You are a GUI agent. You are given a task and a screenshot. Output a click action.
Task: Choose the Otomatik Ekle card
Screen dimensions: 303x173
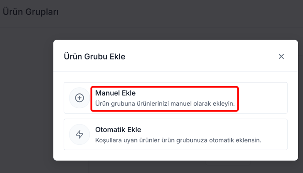coord(175,134)
